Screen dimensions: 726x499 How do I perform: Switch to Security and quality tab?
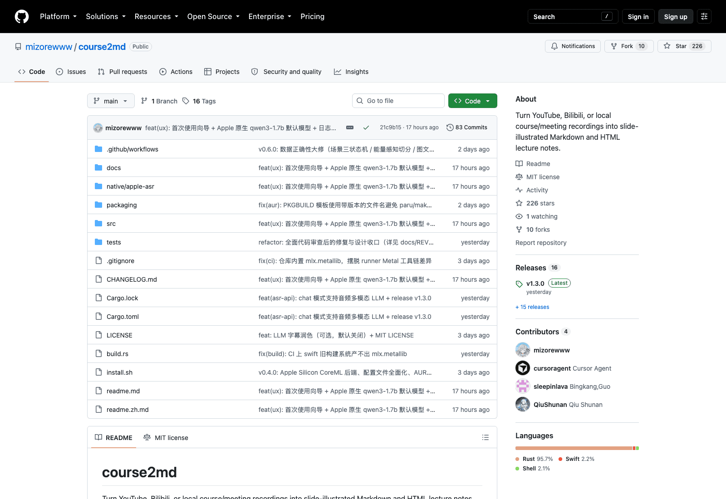tap(286, 72)
